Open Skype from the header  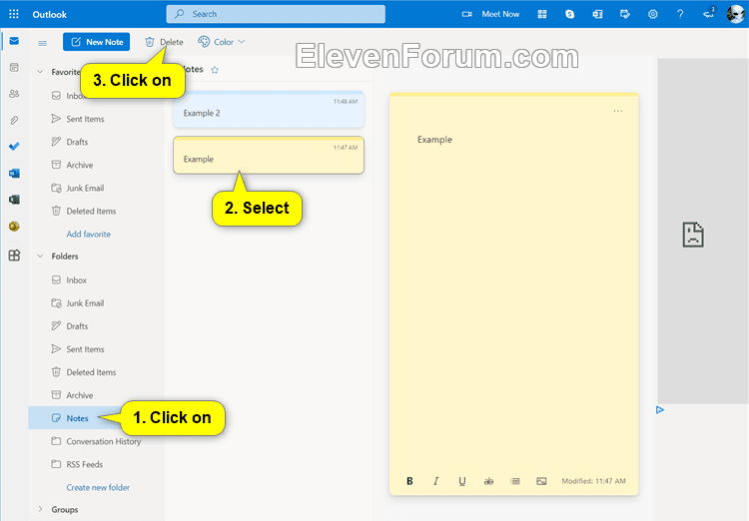(570, 14)
